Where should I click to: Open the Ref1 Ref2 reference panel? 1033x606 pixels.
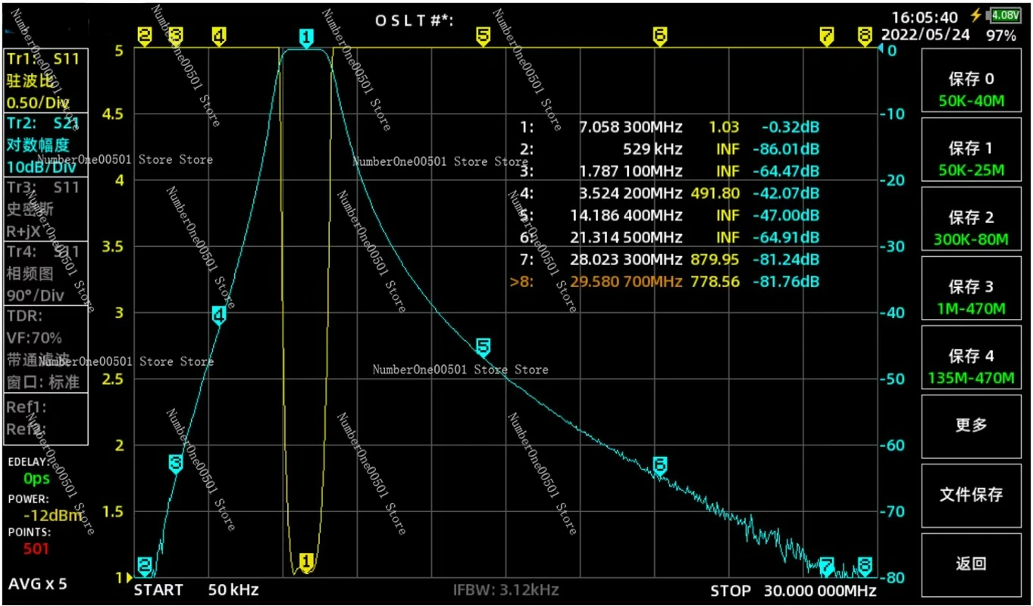pyautogui.click(x=46, y=418)
